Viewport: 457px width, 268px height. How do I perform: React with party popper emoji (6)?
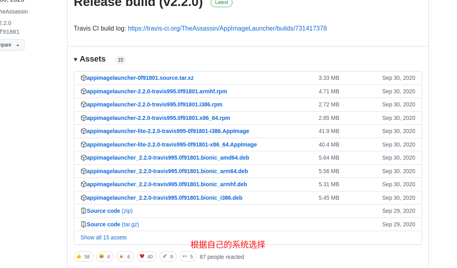click(x=125, y=256)
